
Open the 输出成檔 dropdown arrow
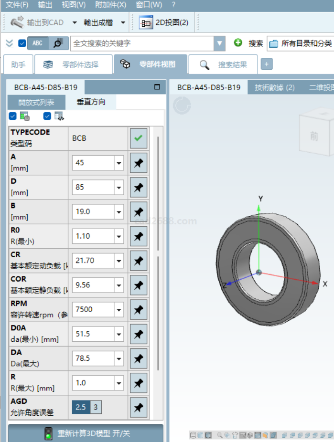[123, 22]
